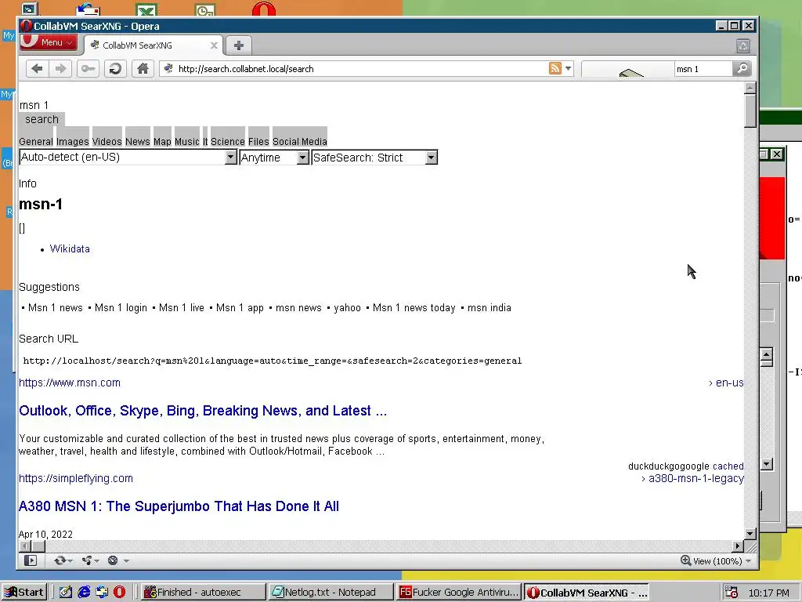802x602 pixels.
Task: Toggle the panels button in status bar
Action: coord(31,560)
